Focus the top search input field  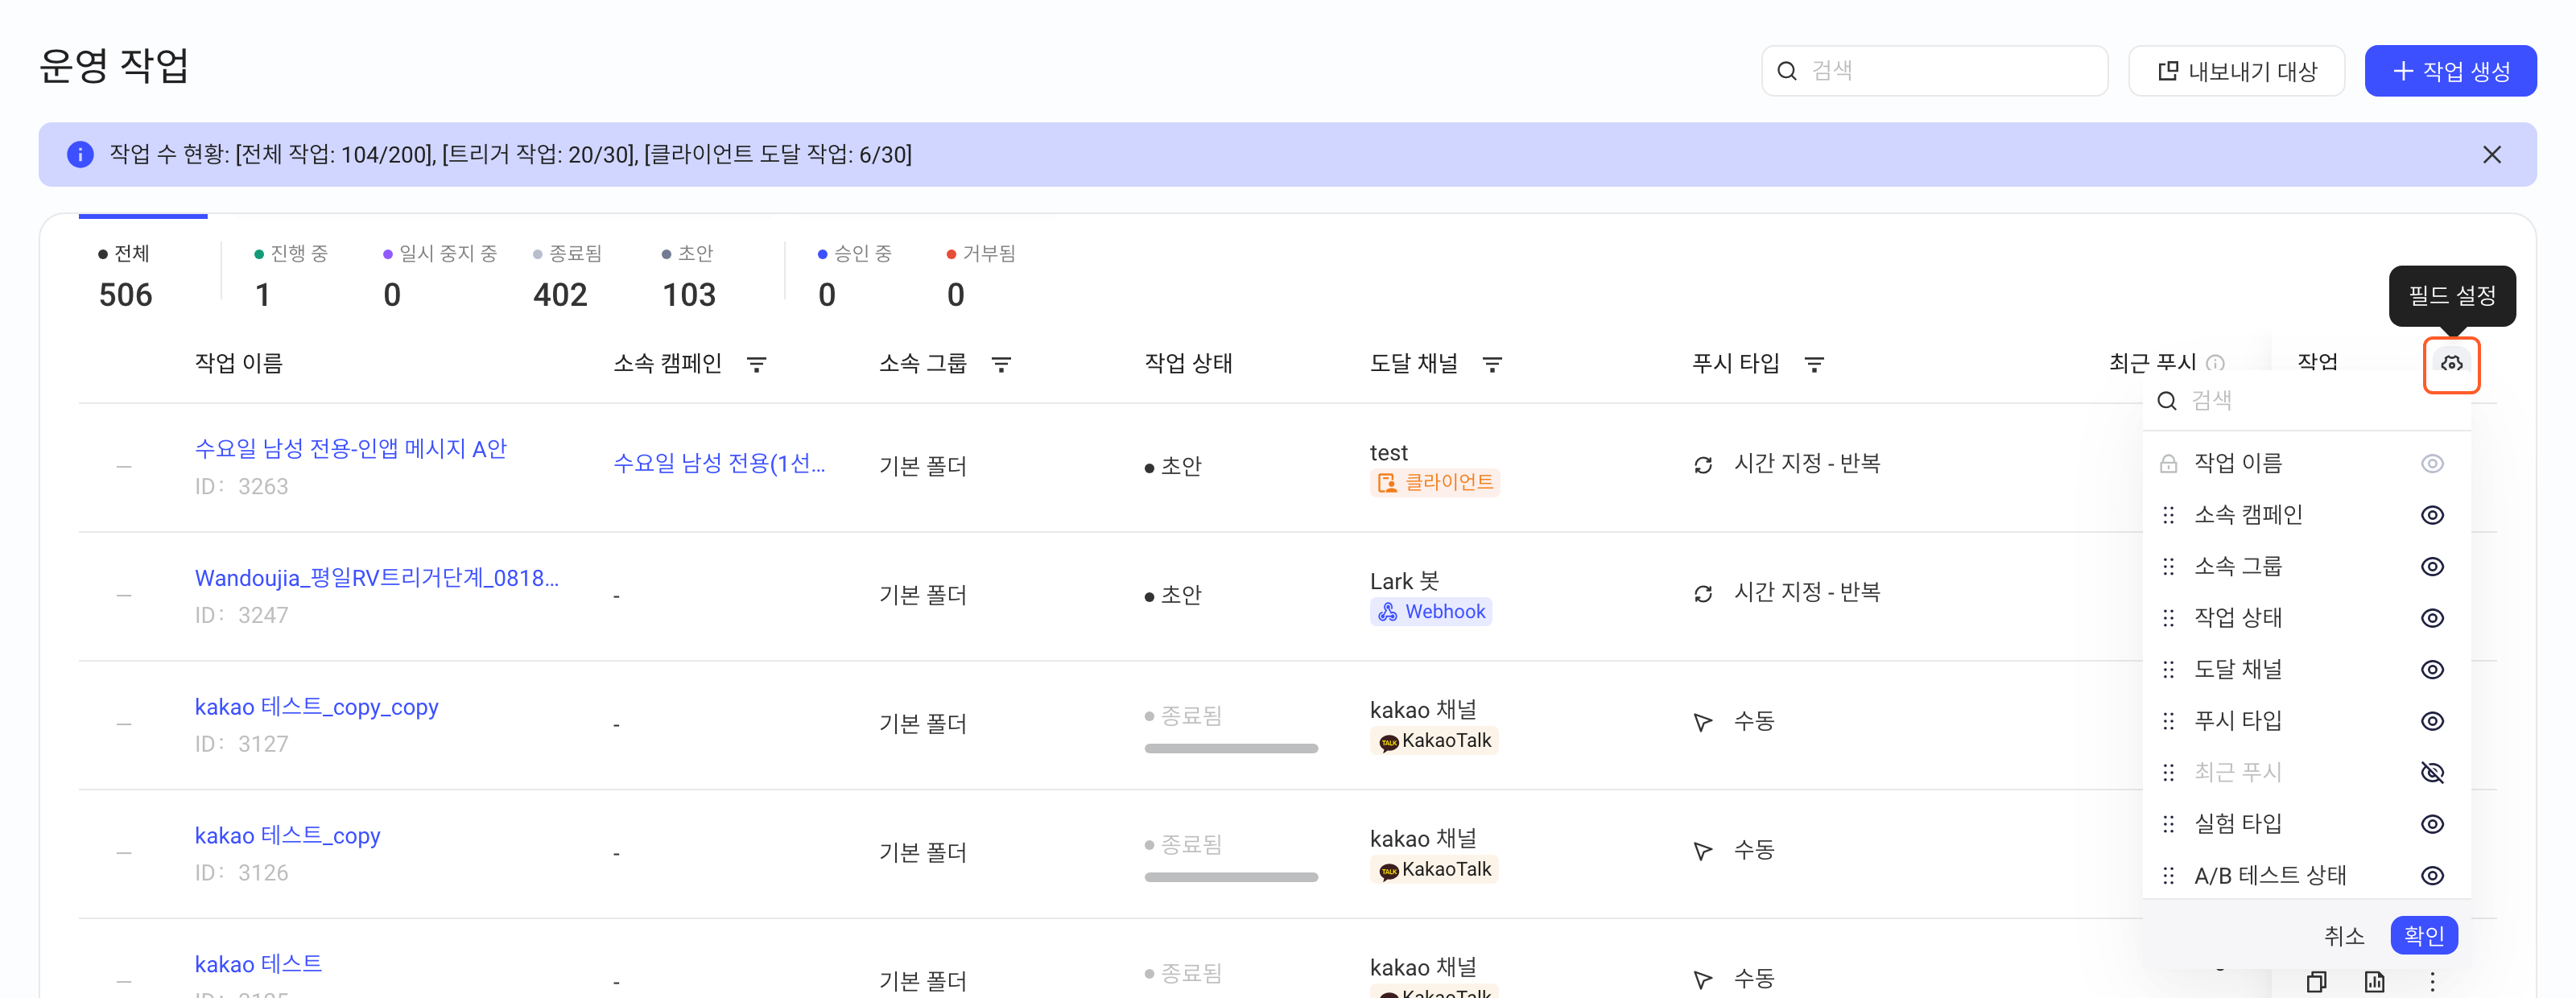click(x=1934, y=71)
